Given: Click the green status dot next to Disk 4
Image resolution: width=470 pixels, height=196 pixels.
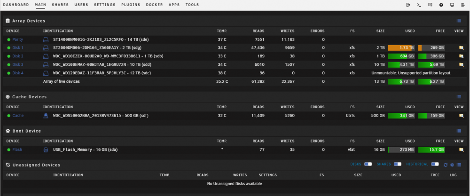Looking at the screenshot, I should click(8, 73).
